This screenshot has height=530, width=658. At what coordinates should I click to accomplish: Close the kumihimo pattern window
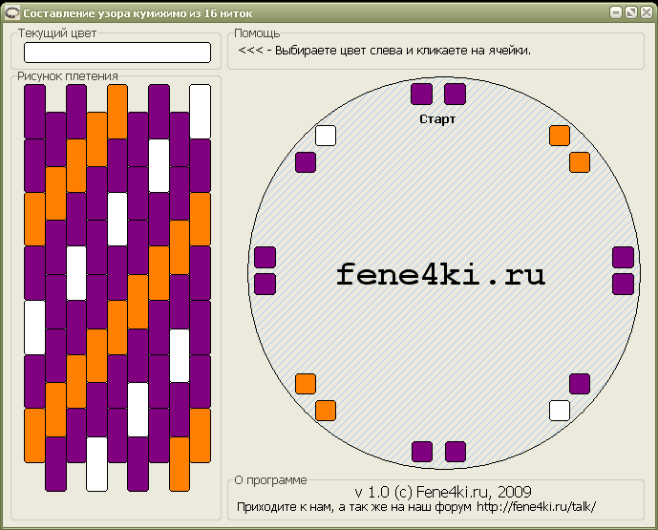[x=647, y=12]
